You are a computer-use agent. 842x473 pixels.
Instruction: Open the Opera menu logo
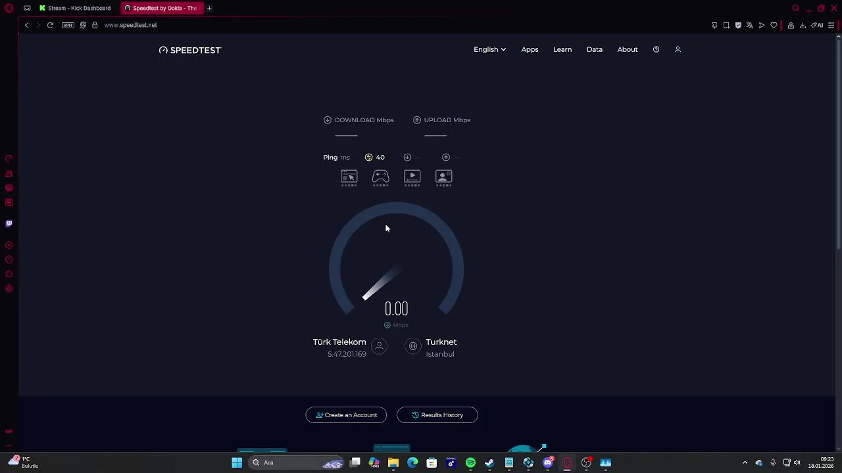(x=9, y=9)
